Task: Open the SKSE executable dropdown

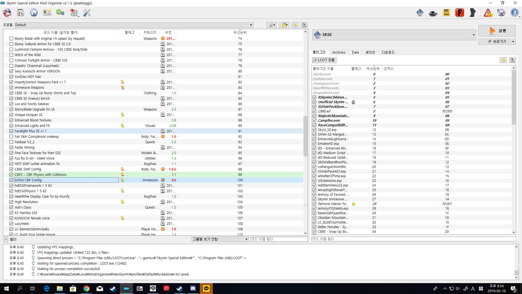Action: tap(394, 35)
